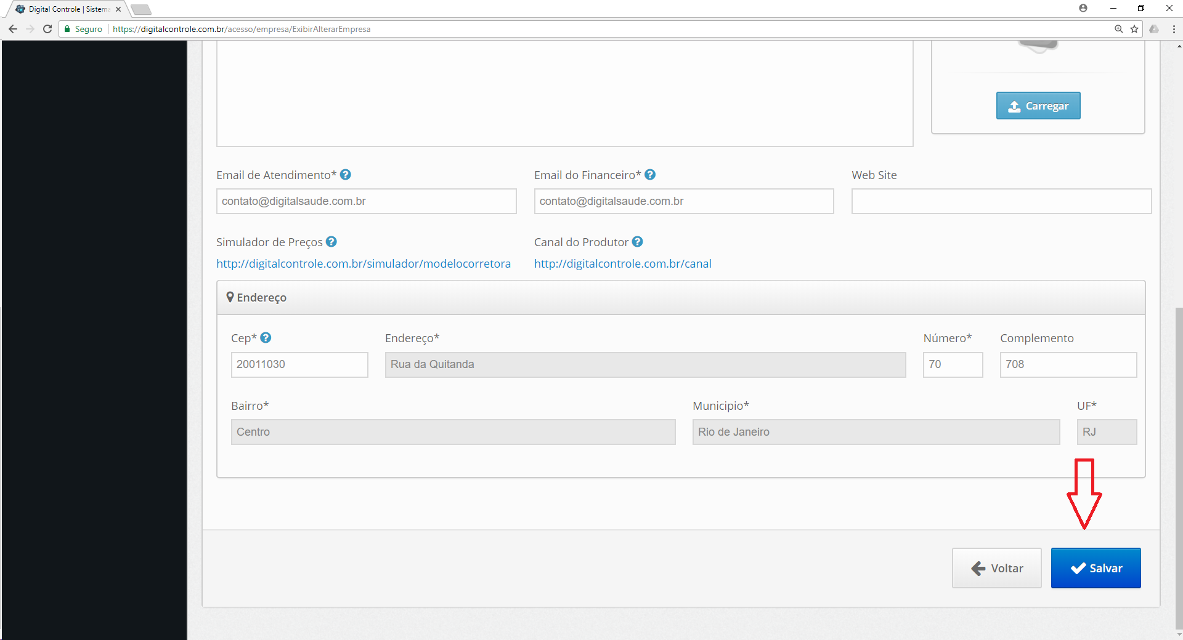Click browser back arrow
Image resolution: width=1183 pixels, height=640 pixels.
[13, 29]
